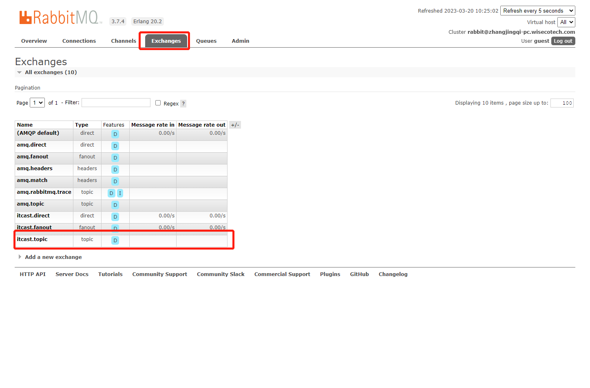Viewport: 590px width, 388px height.
Task: Click the D badge for (AMQP default)
Action: 115,134
